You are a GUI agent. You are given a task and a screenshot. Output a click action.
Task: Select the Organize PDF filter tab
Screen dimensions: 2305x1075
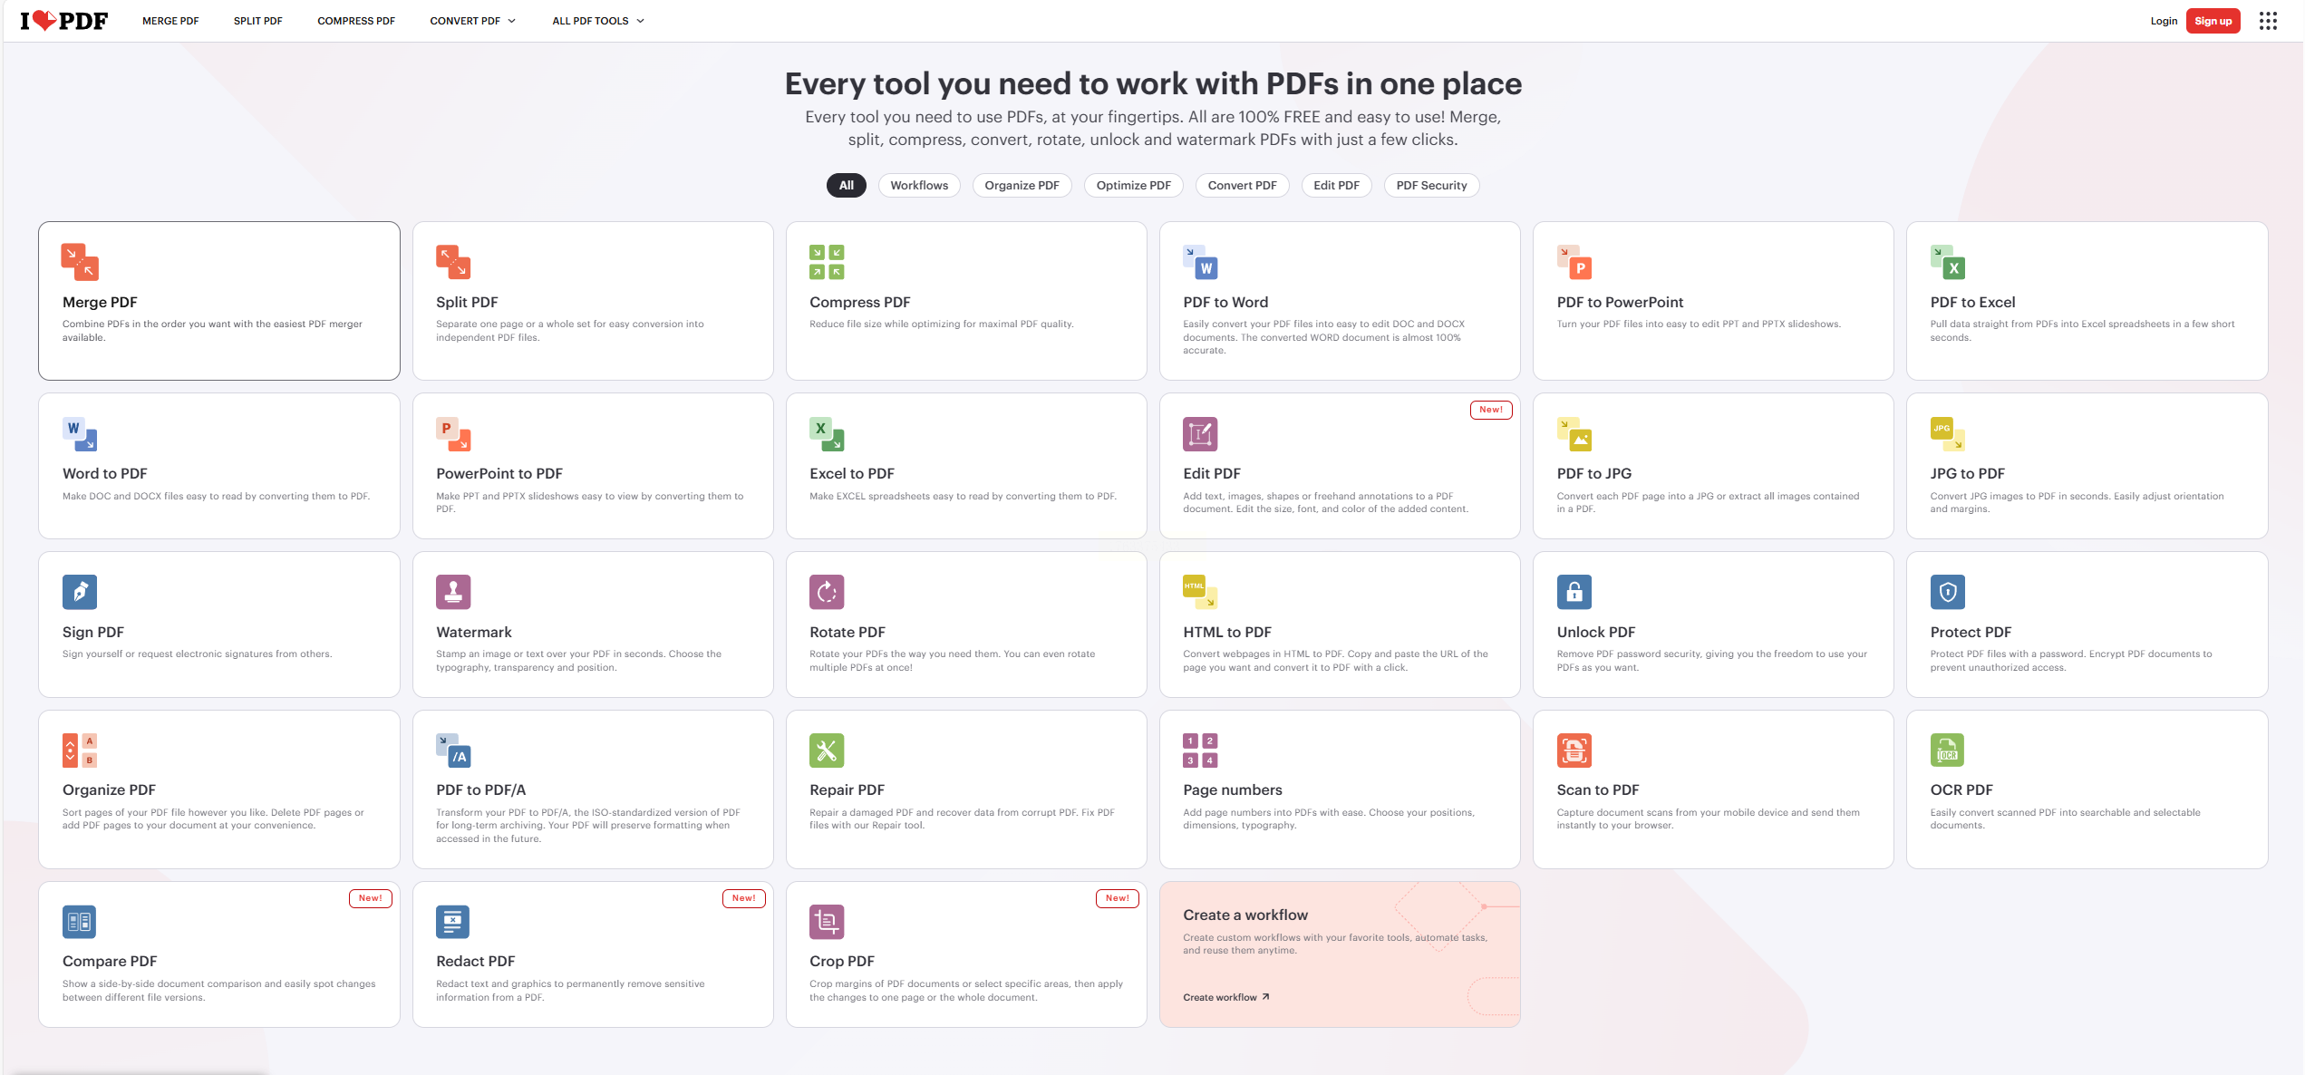pos(1022,185)
